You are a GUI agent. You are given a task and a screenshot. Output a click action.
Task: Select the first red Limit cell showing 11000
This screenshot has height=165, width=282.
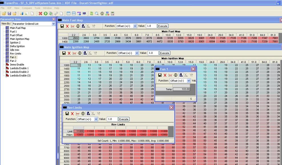(79, 131)
